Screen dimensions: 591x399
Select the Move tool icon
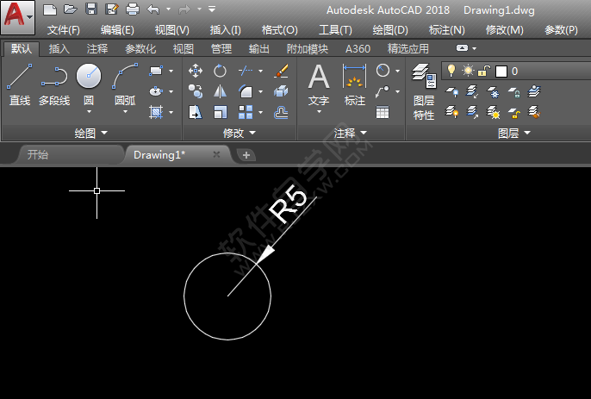tap(196, 71)
